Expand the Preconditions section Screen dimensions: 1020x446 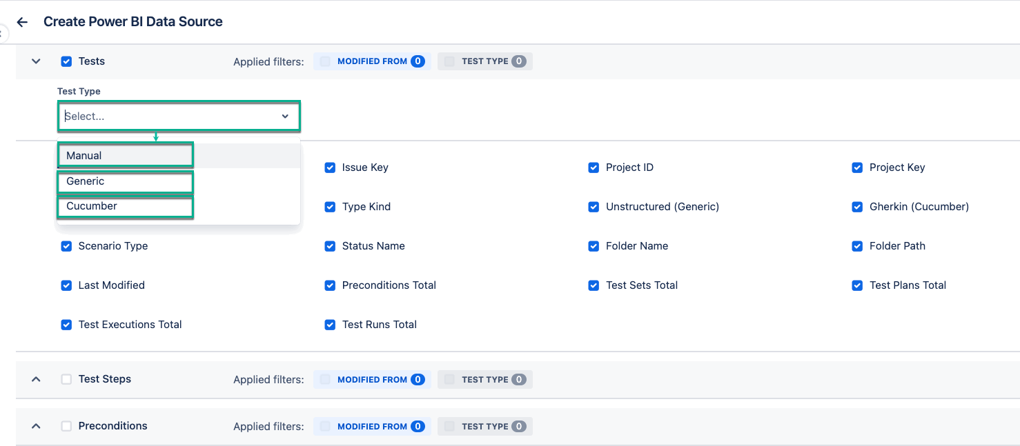click(37, 426)
